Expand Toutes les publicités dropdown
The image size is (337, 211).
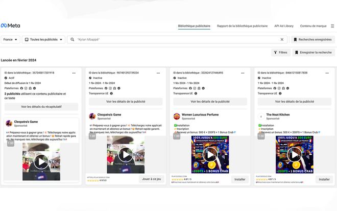[x=43, y=39]
